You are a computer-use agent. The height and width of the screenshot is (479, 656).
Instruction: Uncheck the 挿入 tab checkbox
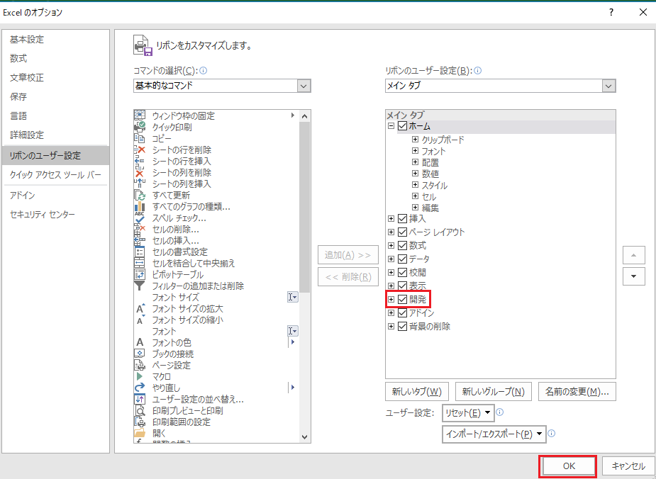tap(403, 219)
